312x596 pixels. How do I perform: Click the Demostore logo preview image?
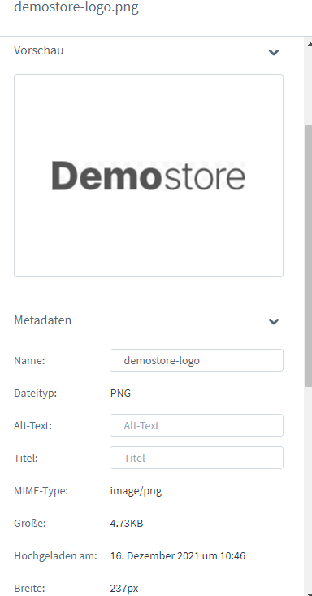[x=149, y=176]
